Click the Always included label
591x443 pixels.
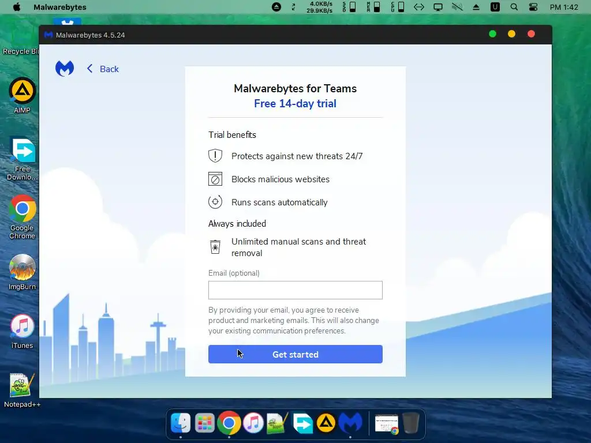237,224
